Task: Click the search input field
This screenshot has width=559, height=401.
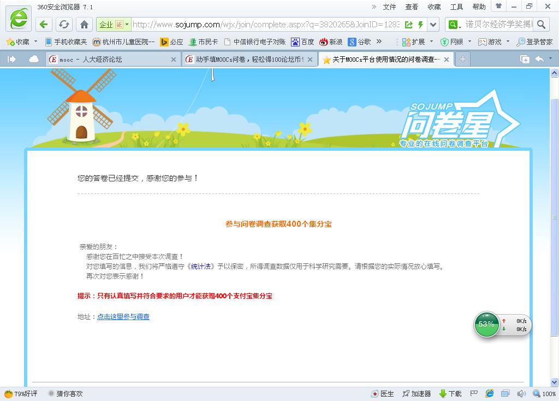Action: (498, 25)
